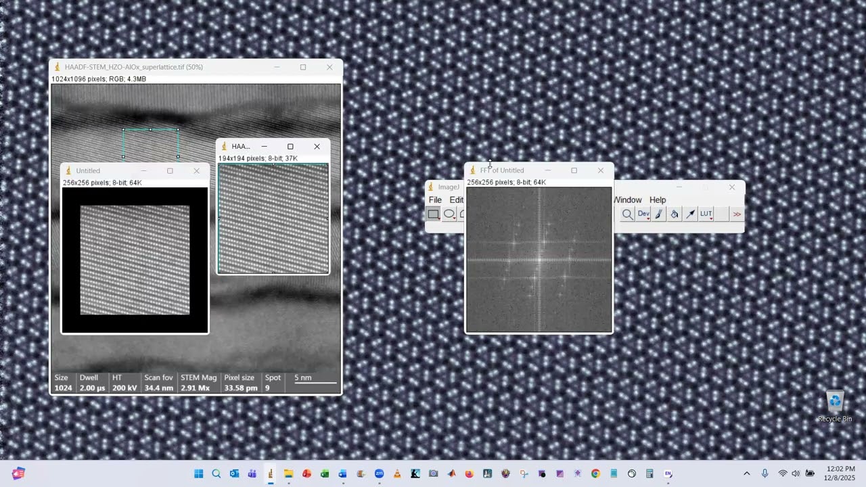Viewport: 866px width, 487px height.
Task: Click the 'Scan fov 34.4 nm' info text
Action: coord(158,383)
